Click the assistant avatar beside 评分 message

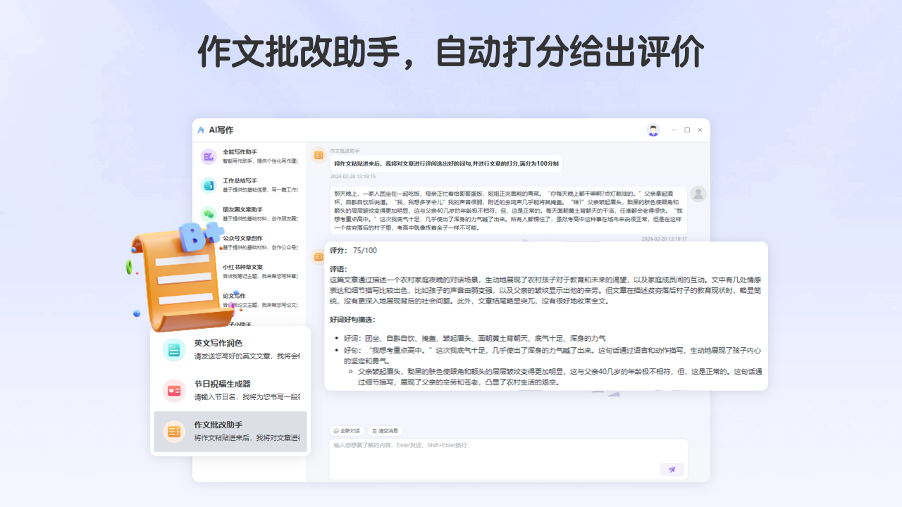point(318,256)
